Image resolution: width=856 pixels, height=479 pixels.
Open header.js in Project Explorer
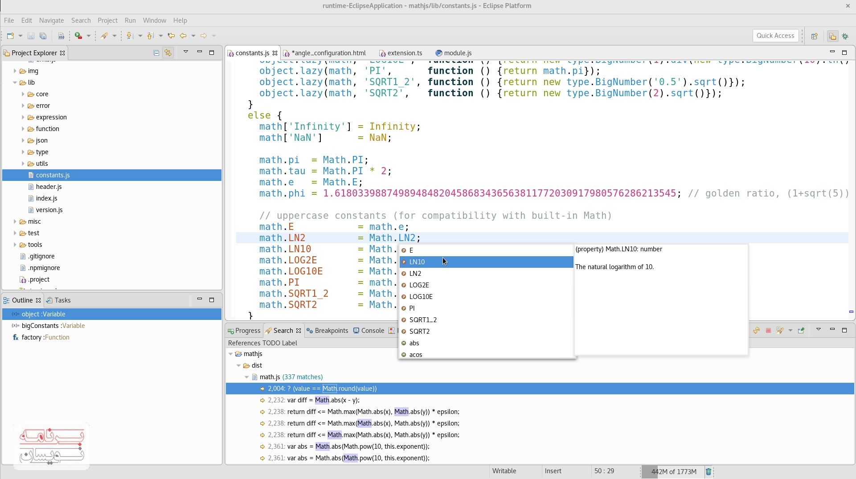coord(49,187)
